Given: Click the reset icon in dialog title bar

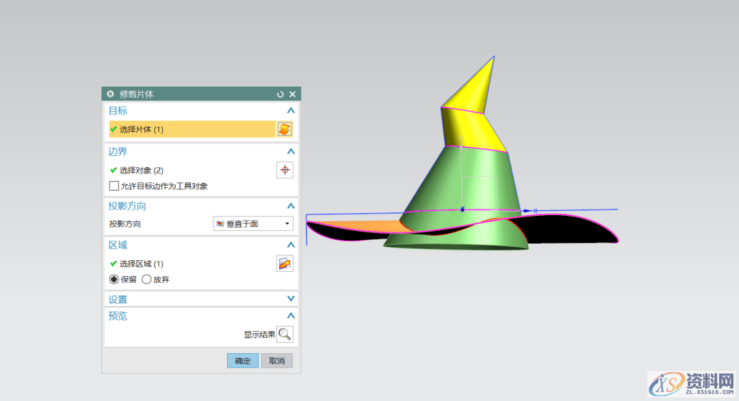Looking at the screenshot, I should 280,94.
